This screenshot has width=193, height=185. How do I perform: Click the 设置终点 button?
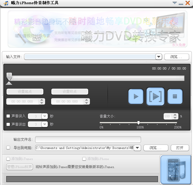(70, 92)
